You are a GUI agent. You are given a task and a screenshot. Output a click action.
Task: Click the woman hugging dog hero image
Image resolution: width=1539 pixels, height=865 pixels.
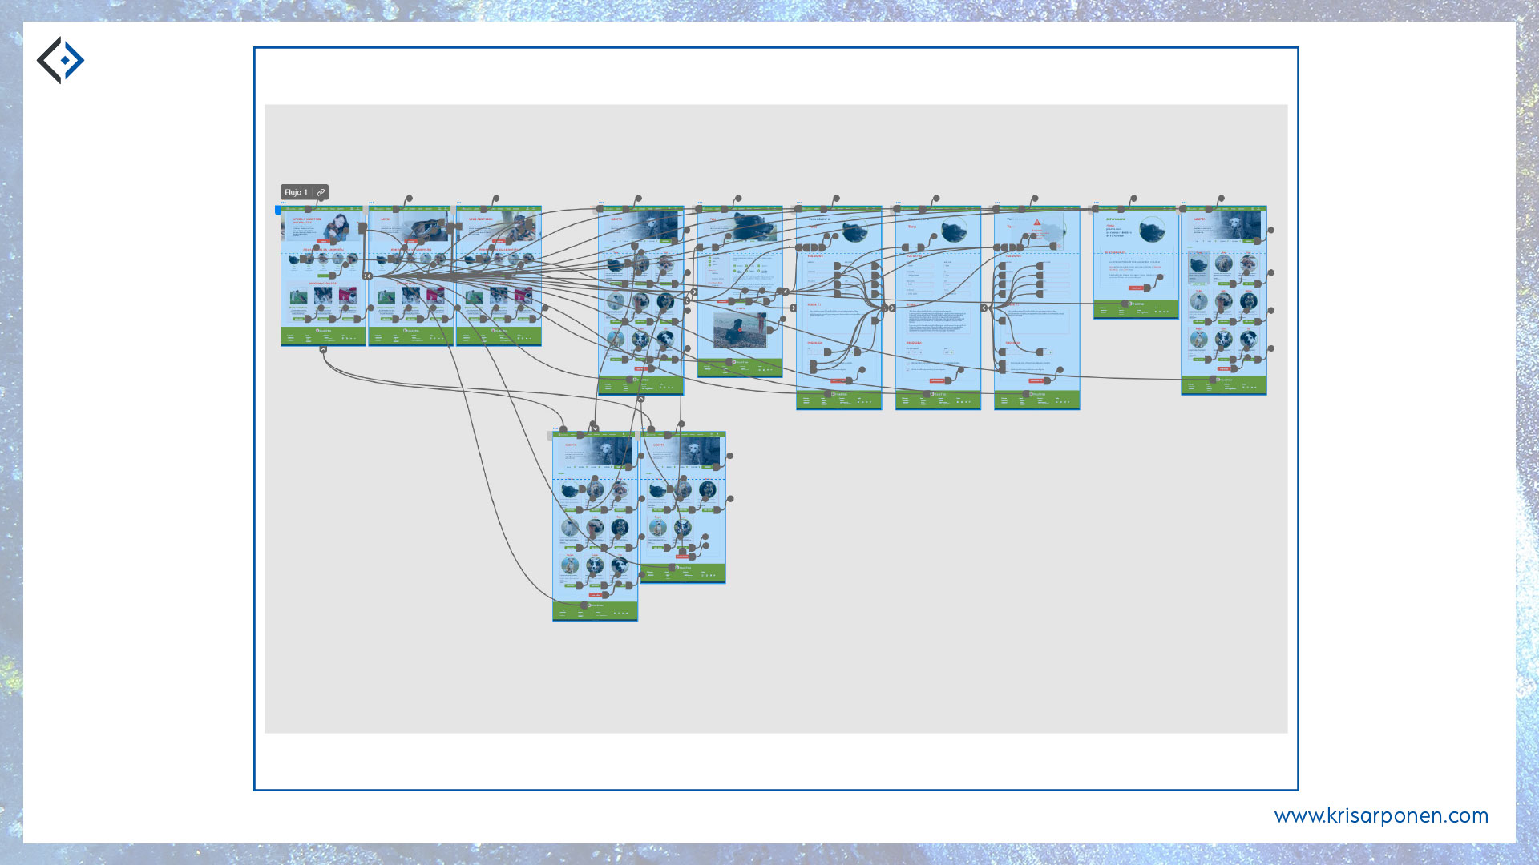(338, 227)
